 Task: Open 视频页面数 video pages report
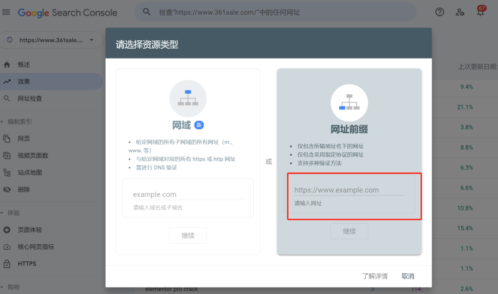point(33,155)
